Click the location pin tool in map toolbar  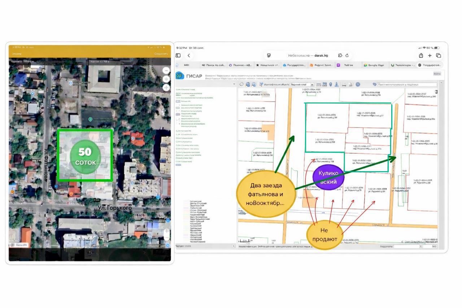click(331, 84)
